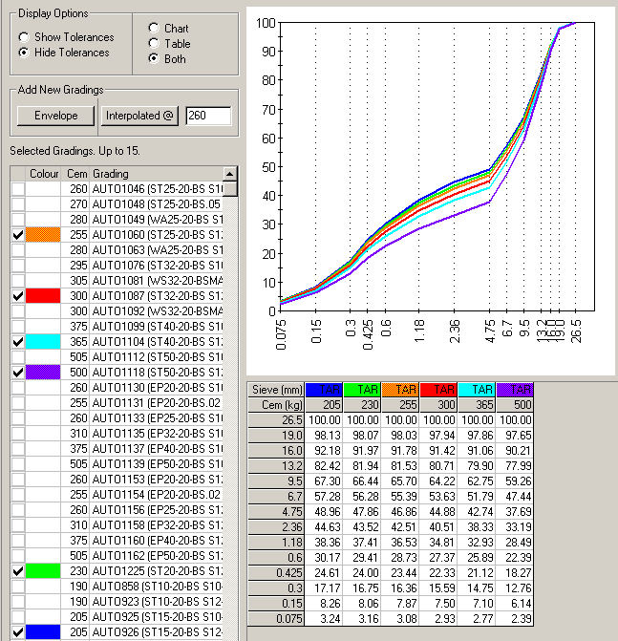This screenshot has width=618, height=641.
Task: Switch display to Table only
Action: [x=154, y=44]
